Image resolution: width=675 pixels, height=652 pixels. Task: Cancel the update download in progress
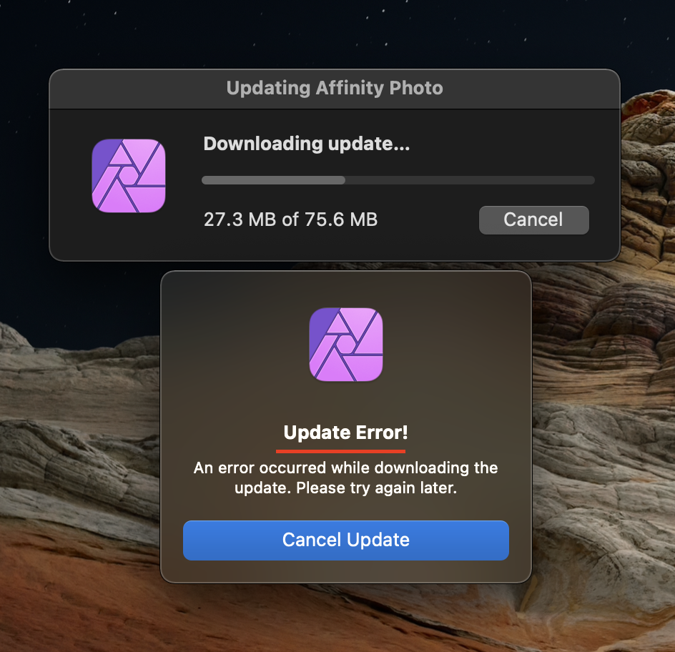pyautogui.click(x=534, y=220)
